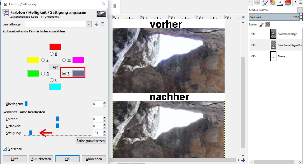Click the desaturated blue color swatch

(x=78, y=73)
